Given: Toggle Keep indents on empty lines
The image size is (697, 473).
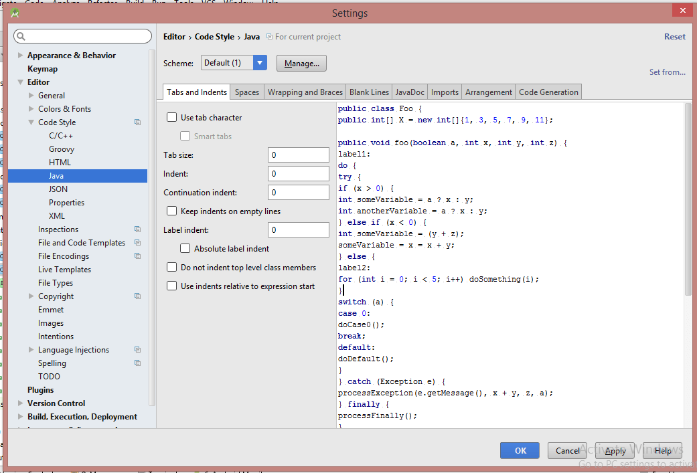Looking at the screenshot, I should point(172,211).
